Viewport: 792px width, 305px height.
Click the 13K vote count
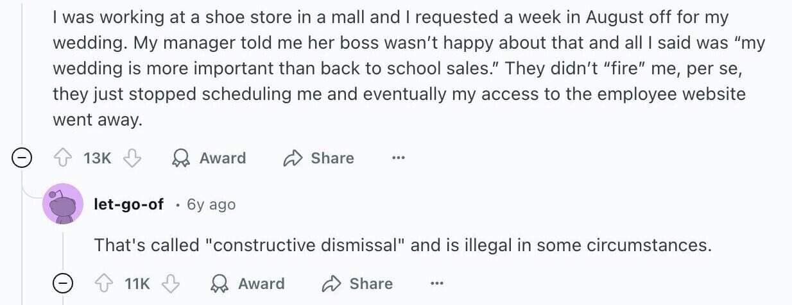pos(97,158)
